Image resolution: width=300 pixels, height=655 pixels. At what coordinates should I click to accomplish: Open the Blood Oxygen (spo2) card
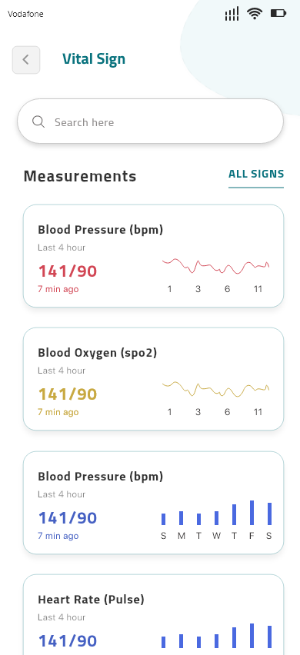(x=153, y=379)
